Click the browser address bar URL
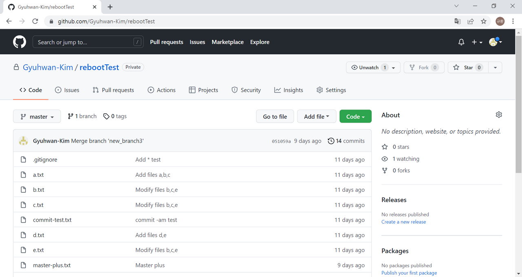The image size is (522, 277). coord(106,21)
